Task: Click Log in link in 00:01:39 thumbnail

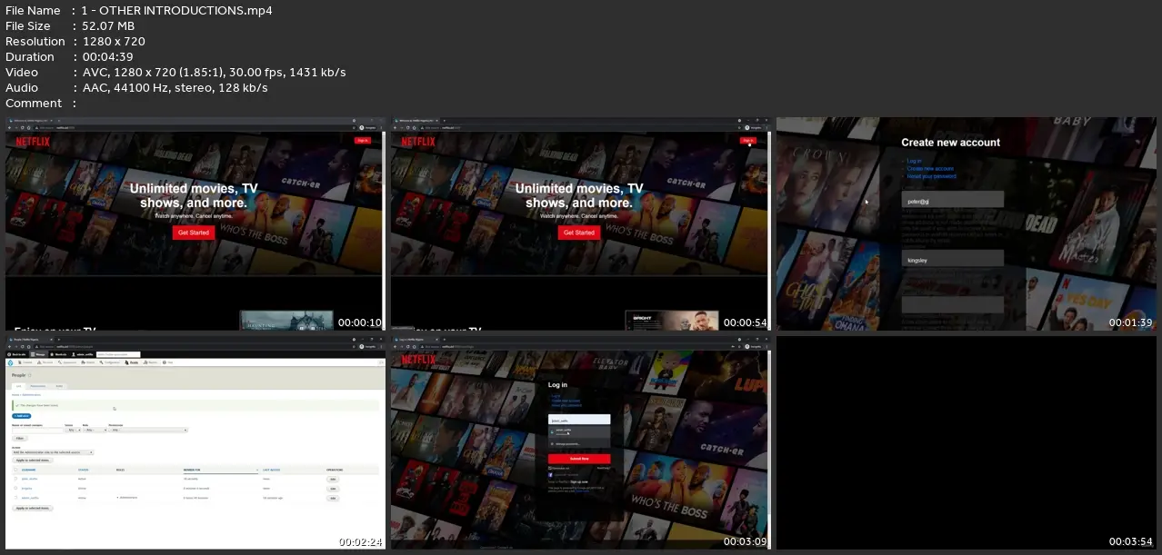Action: [x=914, y=162]
